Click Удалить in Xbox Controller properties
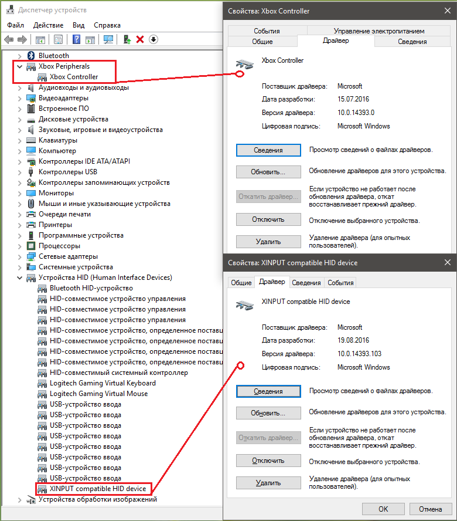Image resolution: width=457 pixels, height=521 pixels. pos(268,242)
